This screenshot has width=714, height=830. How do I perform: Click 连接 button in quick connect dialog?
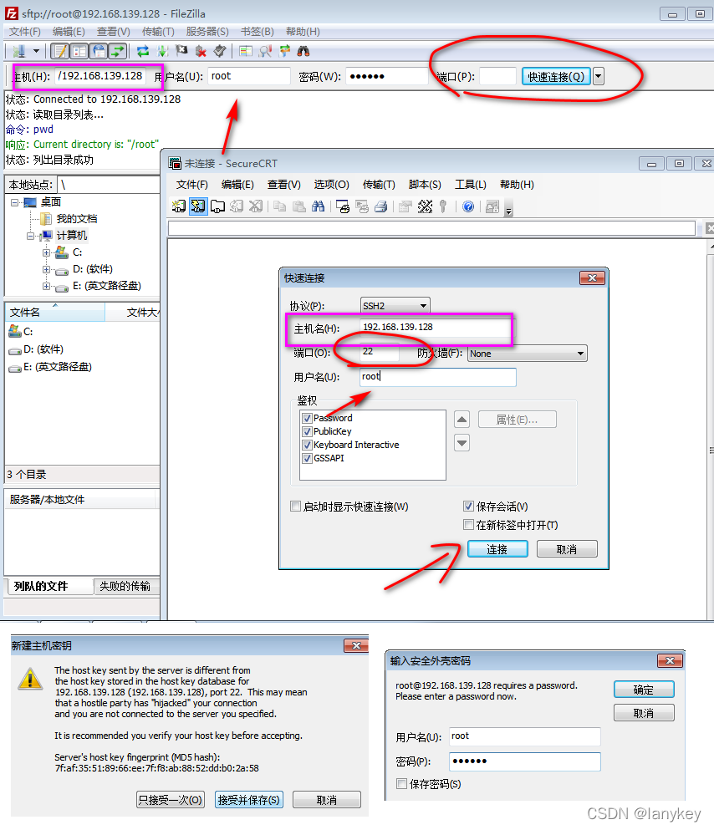(497, 549)
